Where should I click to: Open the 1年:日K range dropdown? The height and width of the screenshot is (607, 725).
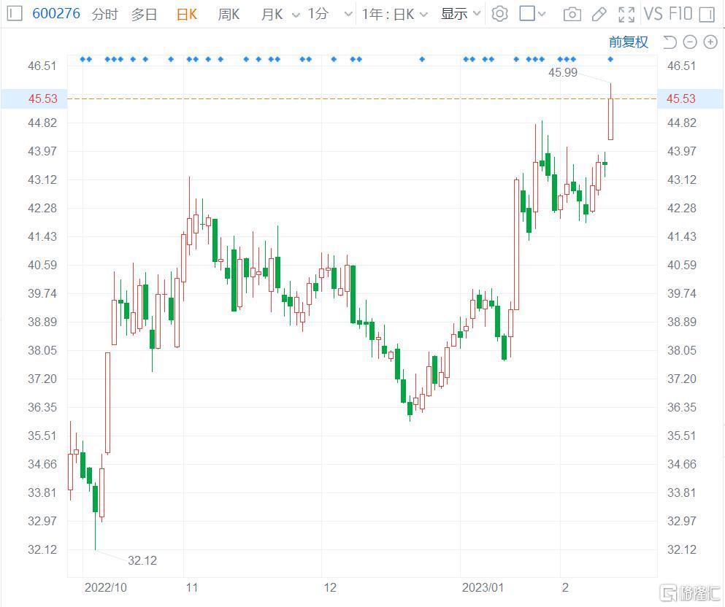(x=394, y=15)
